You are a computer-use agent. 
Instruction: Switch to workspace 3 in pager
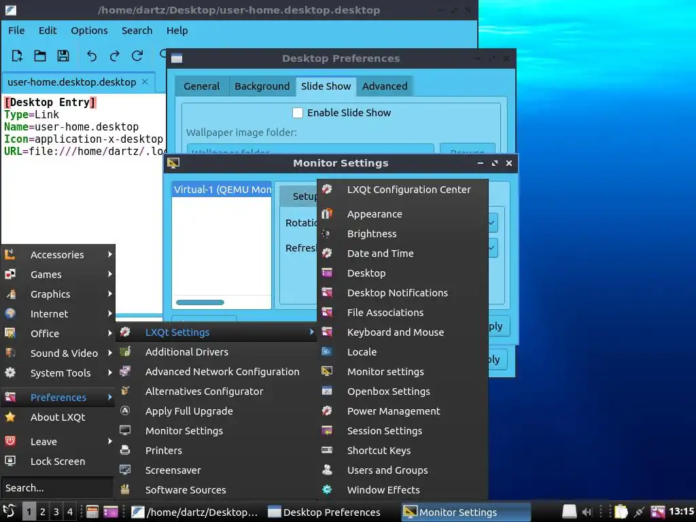(x=56, y=512)
